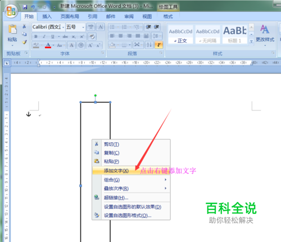Select the Format Painter brush
Image resolution: width=281 pixels, height=242 pixels.
point(24,42)
